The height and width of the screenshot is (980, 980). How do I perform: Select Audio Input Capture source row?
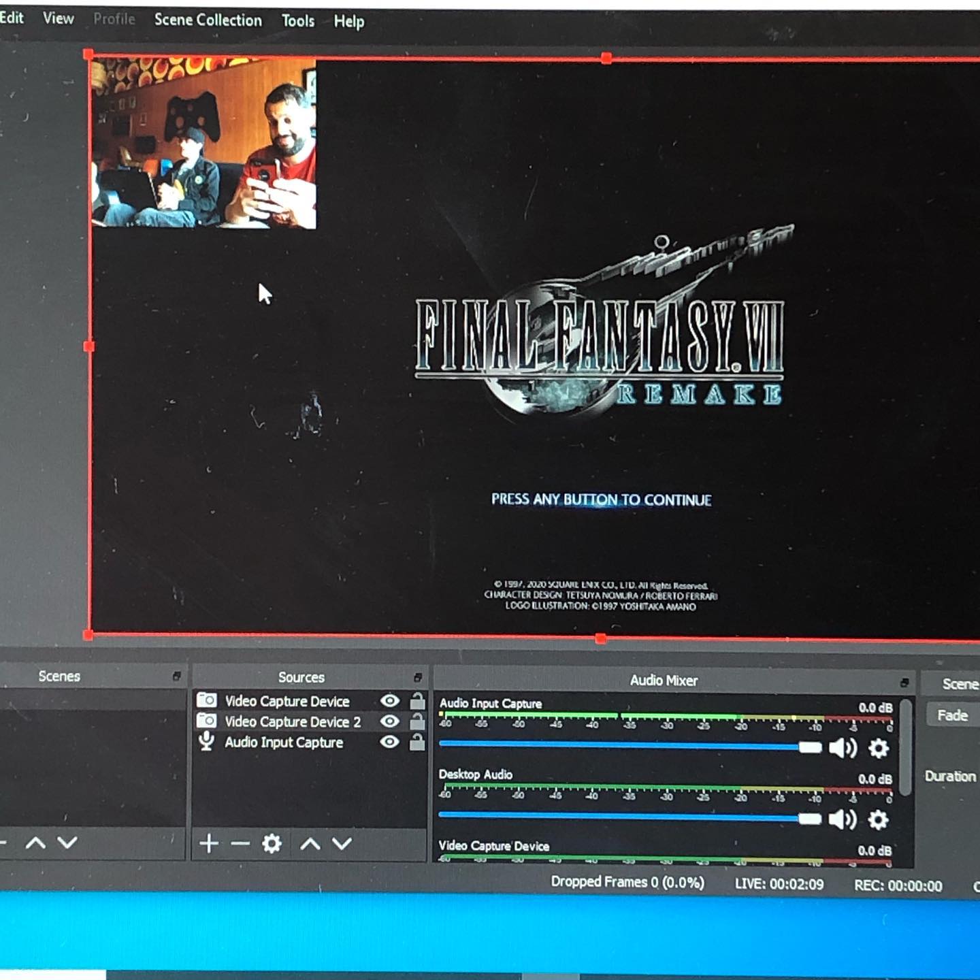click(310, 742)
